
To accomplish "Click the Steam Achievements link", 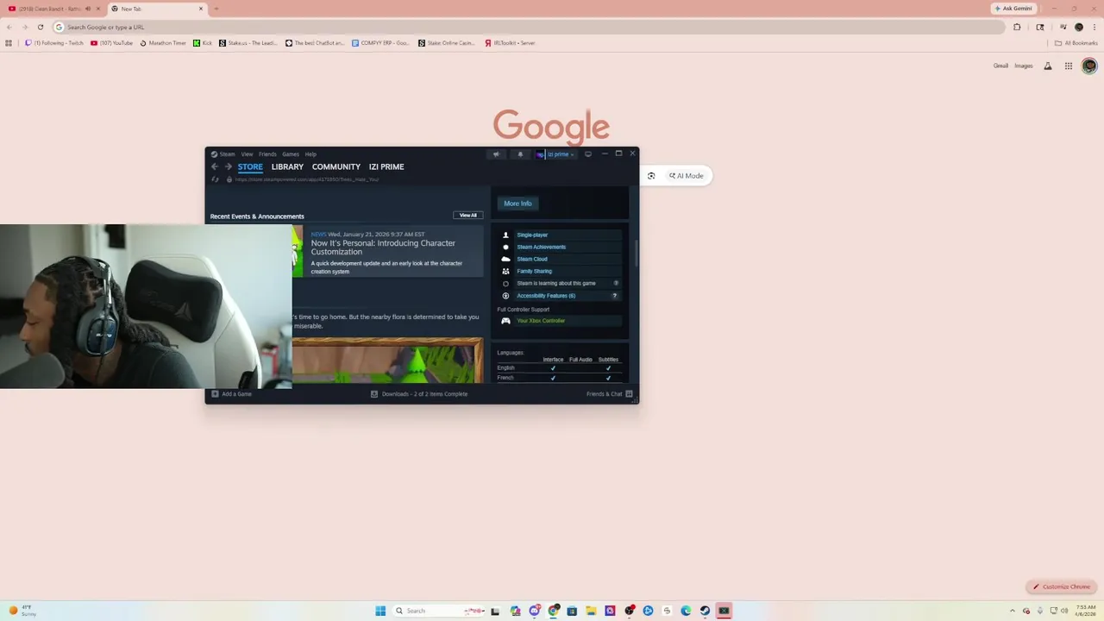I will click(542, 247).
